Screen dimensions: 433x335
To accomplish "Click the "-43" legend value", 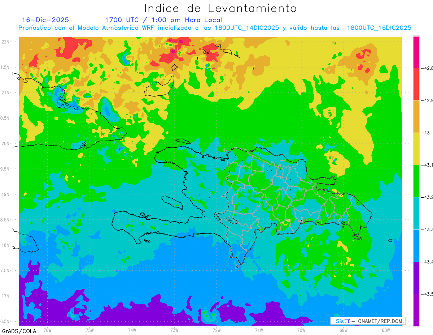I will point(425,133).
